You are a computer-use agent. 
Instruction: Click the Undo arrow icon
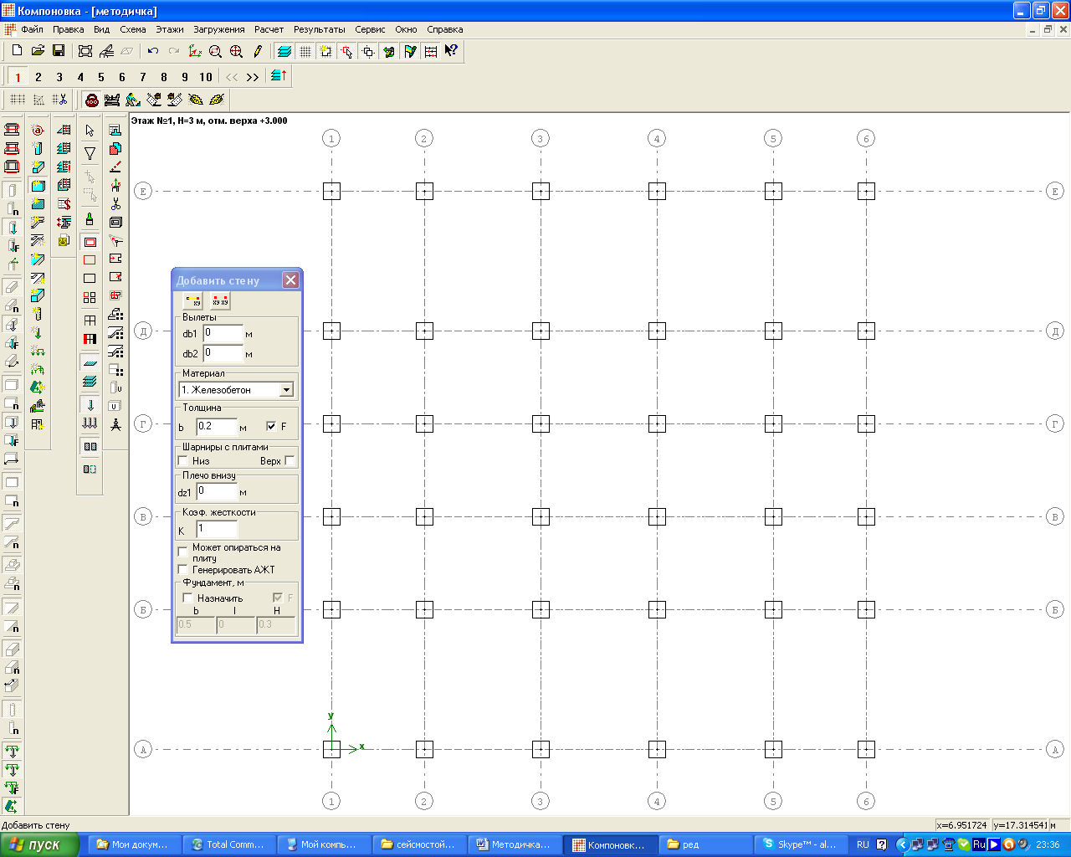coord(152,51)
